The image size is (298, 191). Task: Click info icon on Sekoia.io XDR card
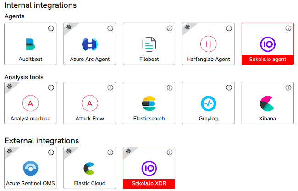(x=170, y=152)
